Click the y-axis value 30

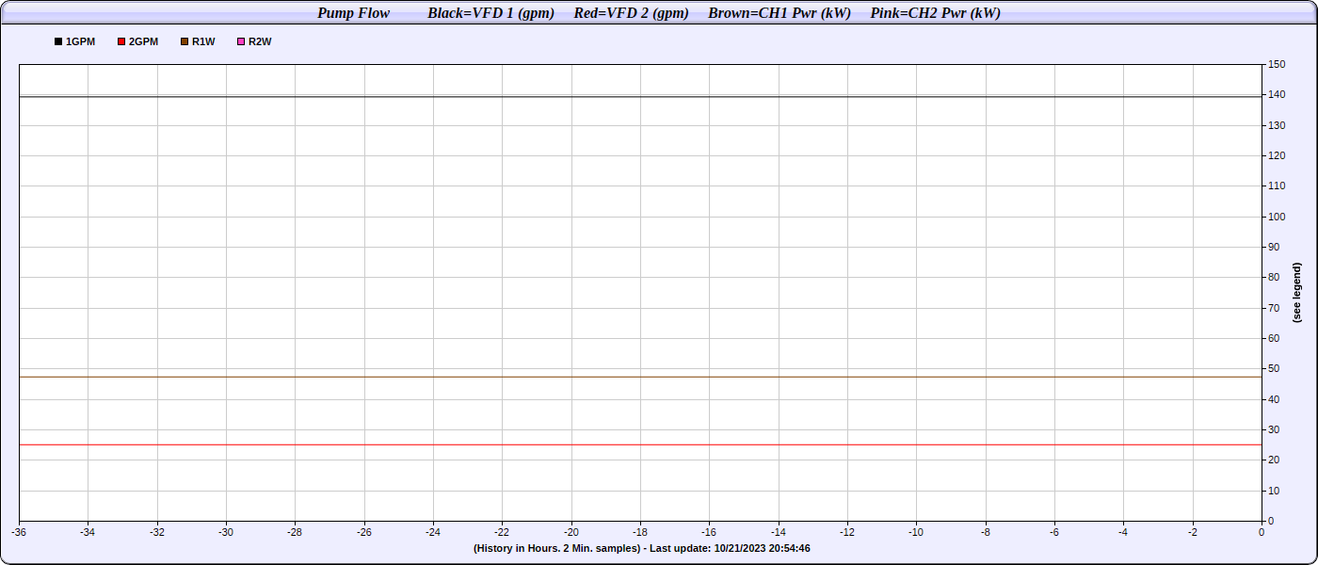click(1274, 429)
